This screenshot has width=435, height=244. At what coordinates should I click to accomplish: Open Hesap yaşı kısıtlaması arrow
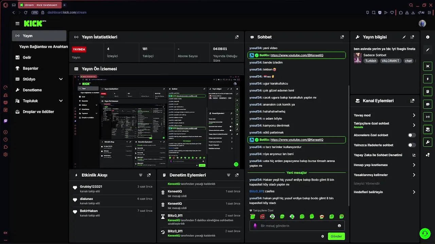click(x=414, y=165)
